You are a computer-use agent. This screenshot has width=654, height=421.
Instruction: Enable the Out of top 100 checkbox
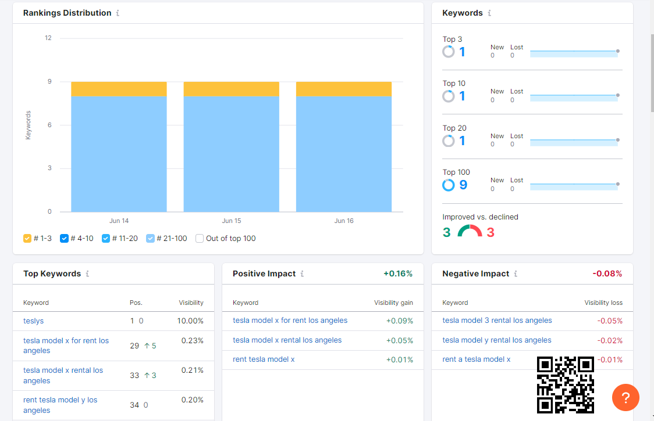click(200, 238)
